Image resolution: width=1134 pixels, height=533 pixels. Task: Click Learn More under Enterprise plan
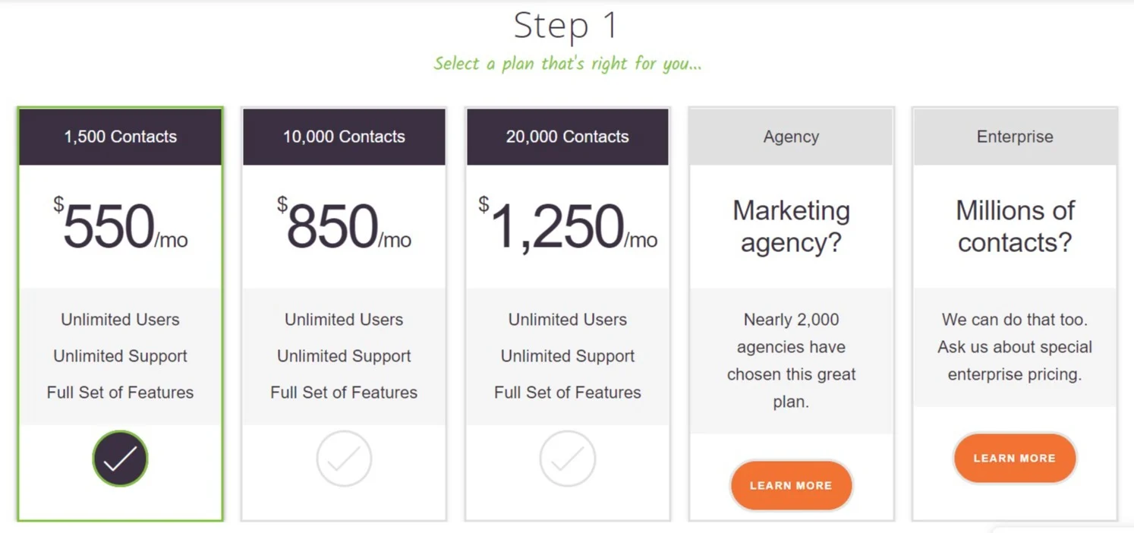click(1014, 458)
